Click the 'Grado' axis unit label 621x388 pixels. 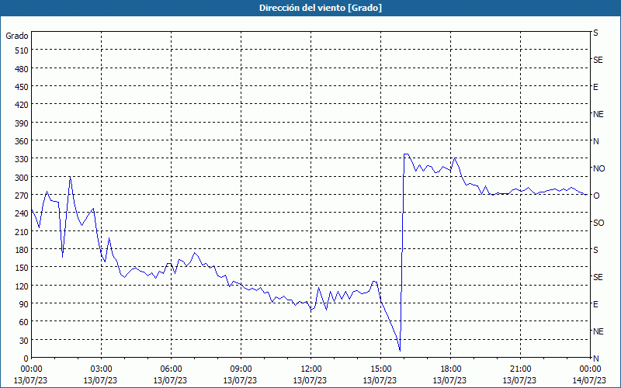click(x=17, y=36)
